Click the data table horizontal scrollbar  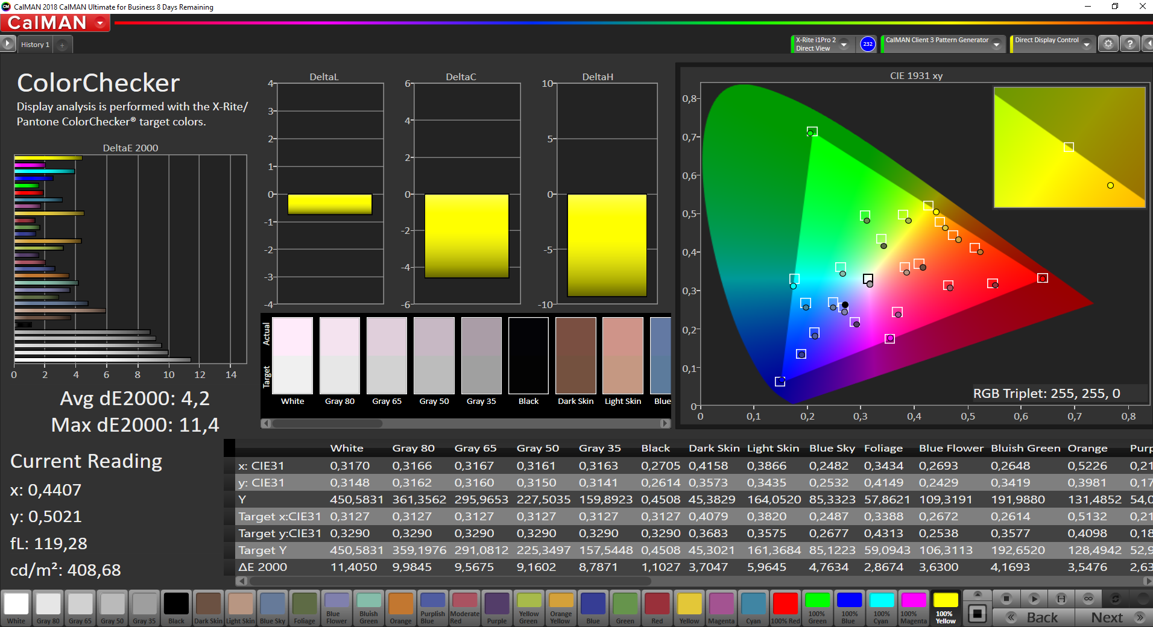pyautogui.click(x=449, y=581)
